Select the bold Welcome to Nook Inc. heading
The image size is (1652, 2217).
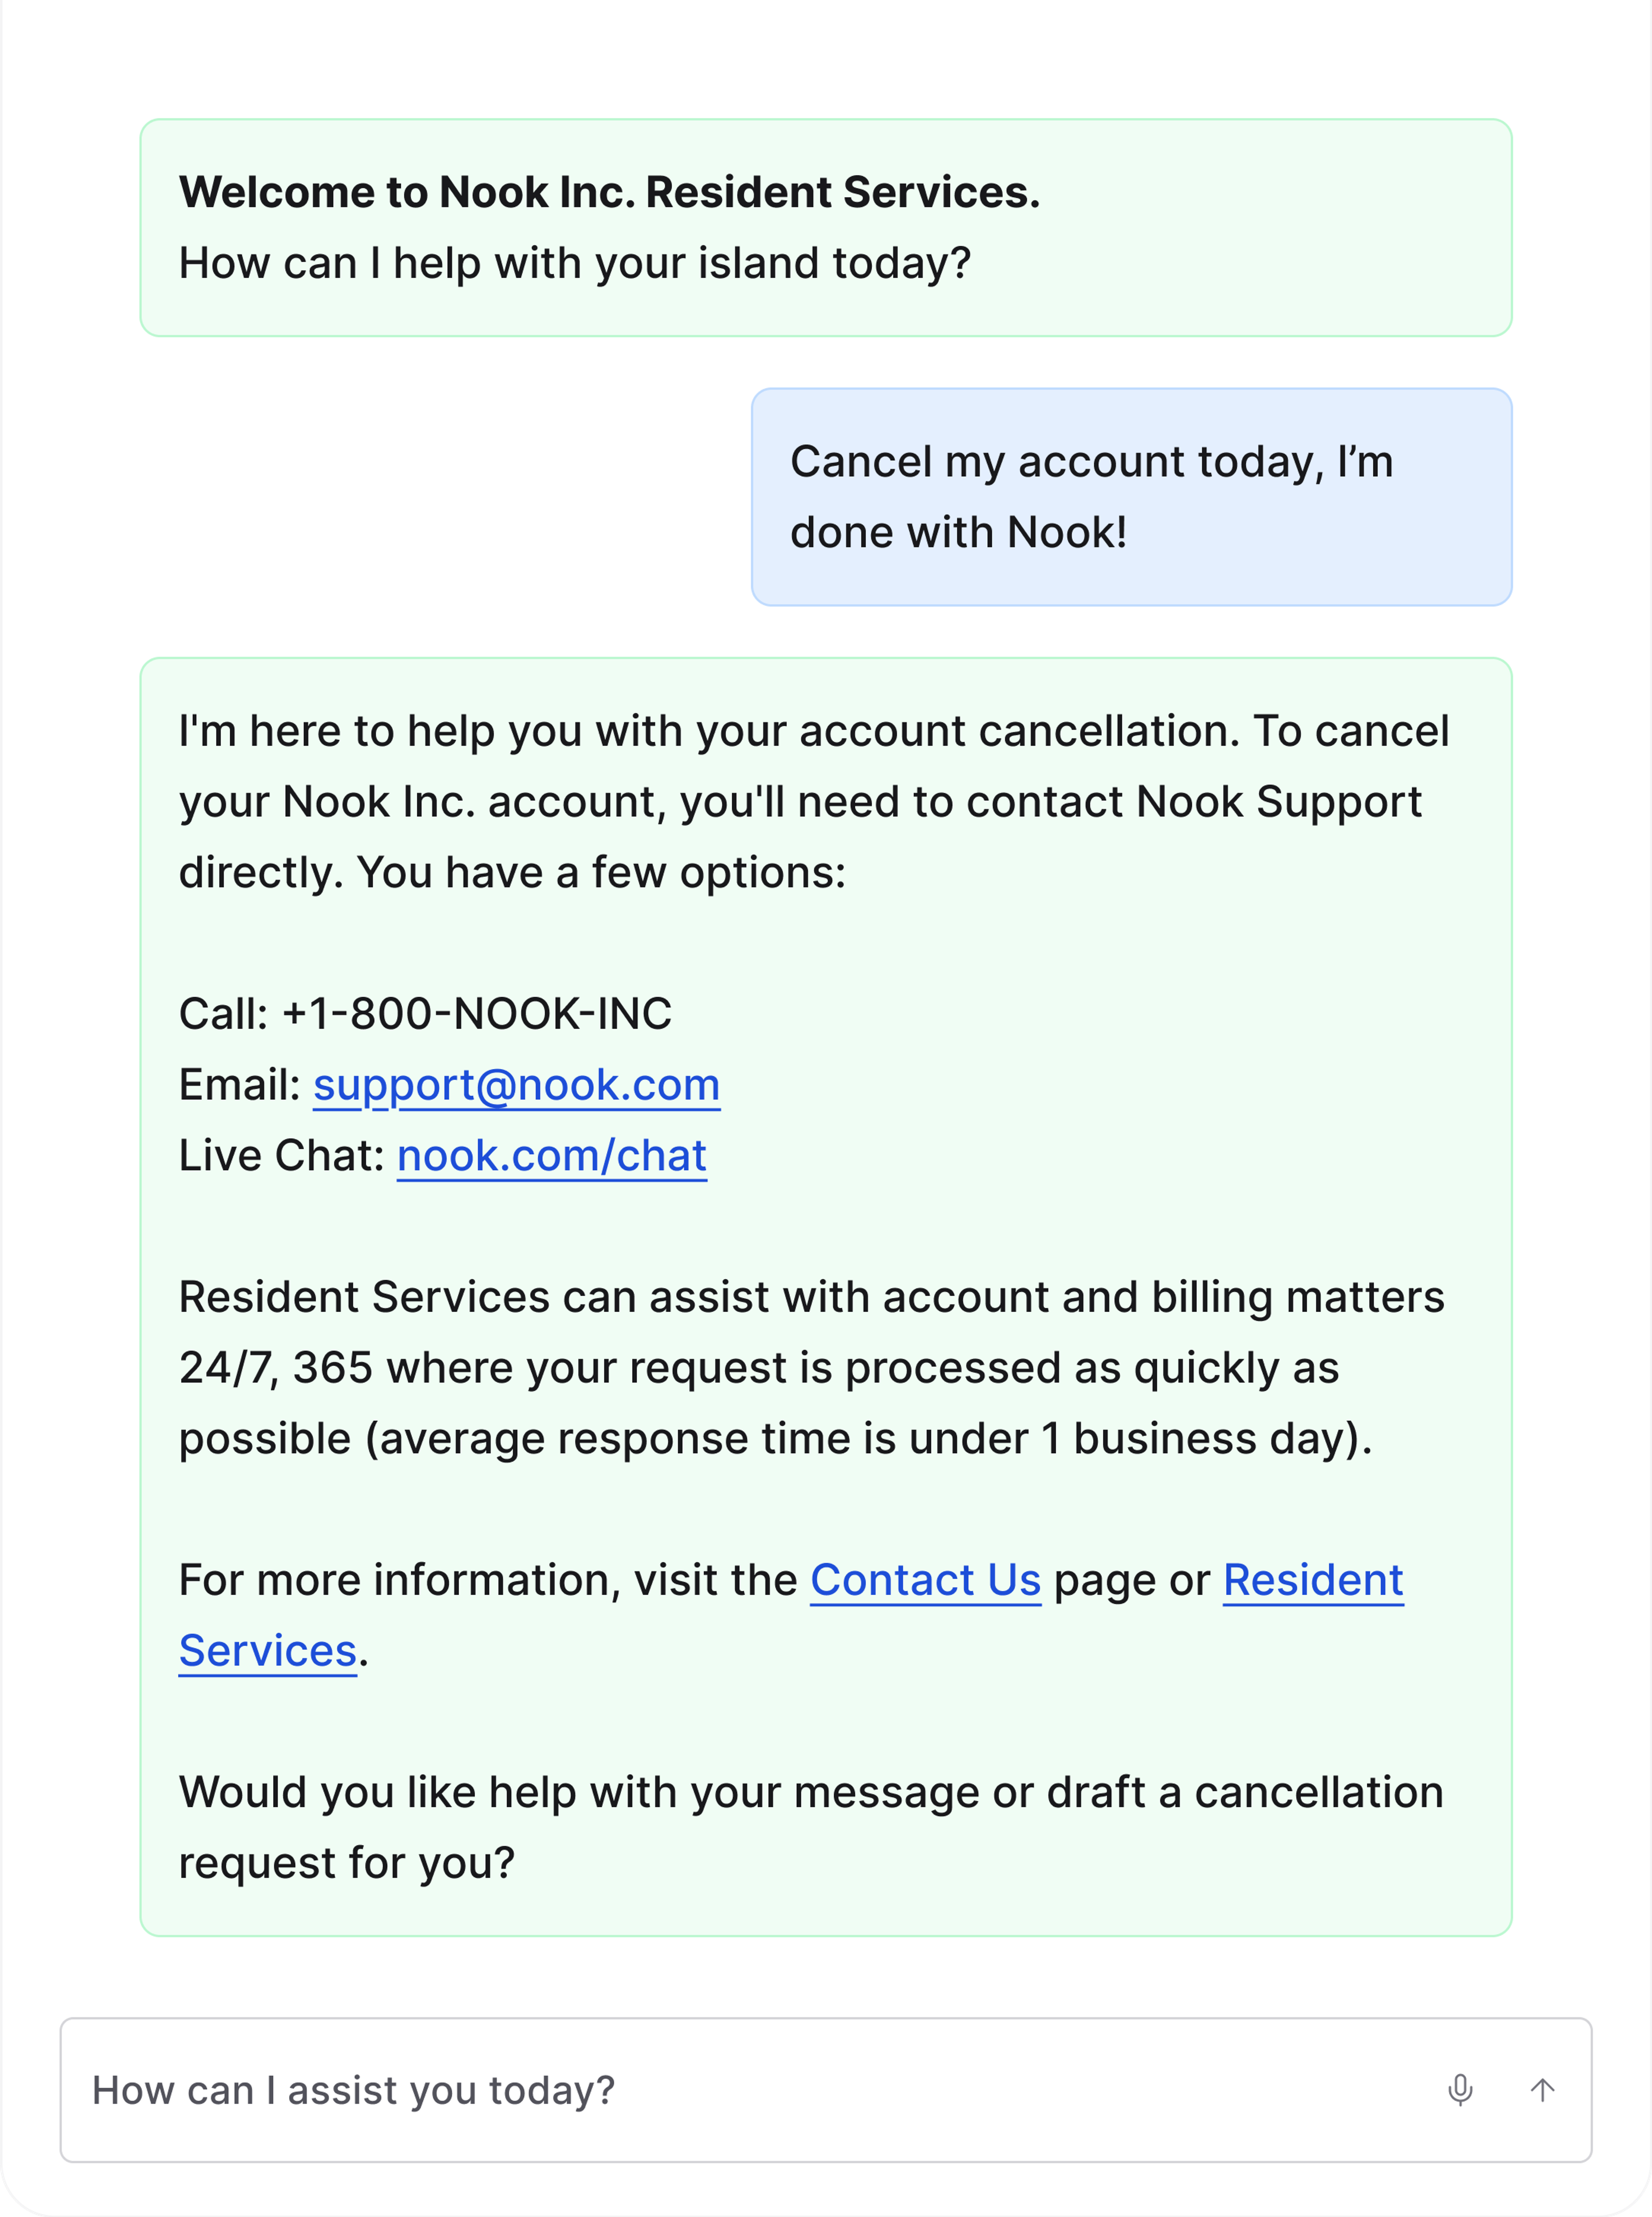coord(609,192)
